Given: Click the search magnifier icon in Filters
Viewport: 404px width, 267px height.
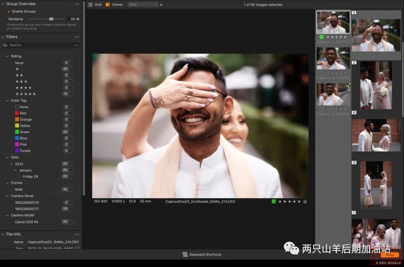Looking at the screenshot, I should [x=5, y=45].
